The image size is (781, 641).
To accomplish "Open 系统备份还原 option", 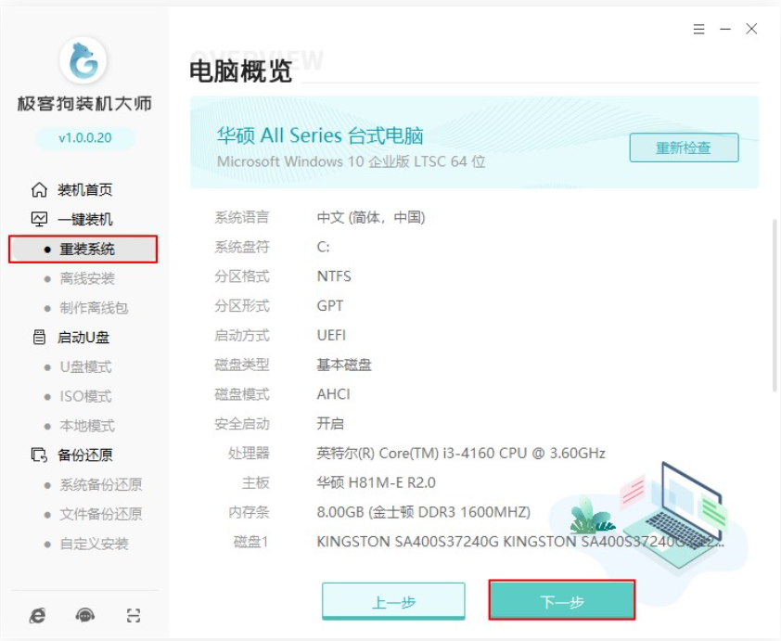I will [x=101, y=484].
